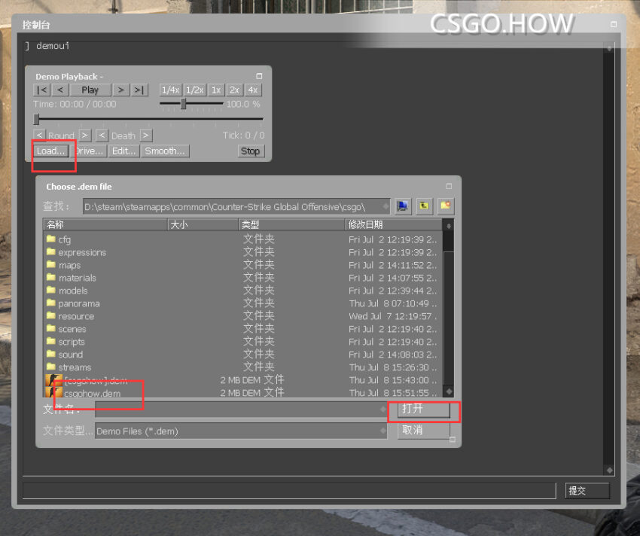
Task: Select the csgohow.dem demo file
Action: [91, 393]
